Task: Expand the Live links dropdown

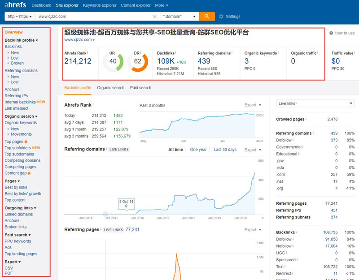Action: 315,103
